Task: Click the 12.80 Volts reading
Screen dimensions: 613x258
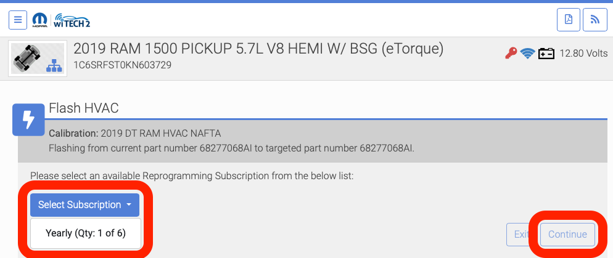Action: [583, 54]
